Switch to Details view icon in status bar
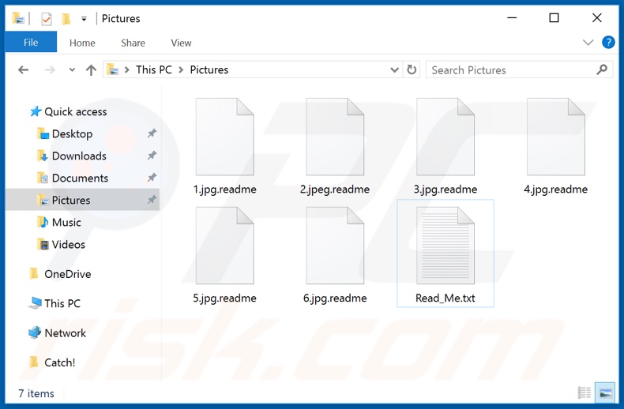Screen dimensions: 624x409 pyautogui.click(x=585, y=392)
